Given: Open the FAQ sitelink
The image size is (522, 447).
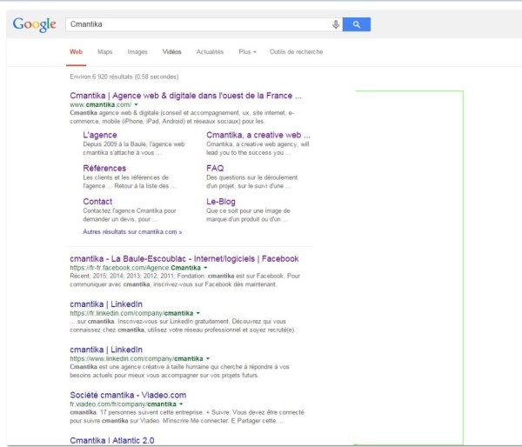Looking at the screenshot, I should pos(215,168).
